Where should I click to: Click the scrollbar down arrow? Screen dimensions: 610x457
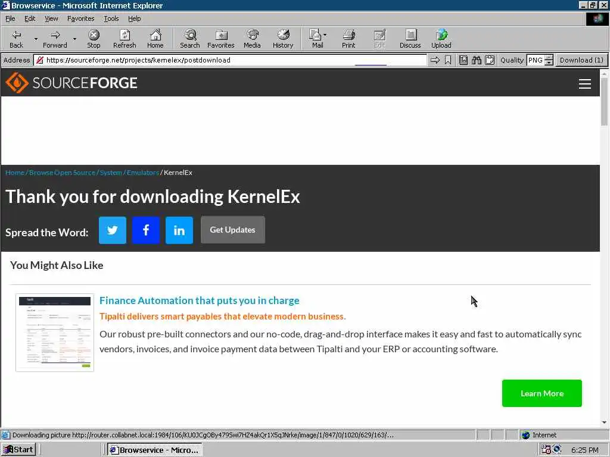pos(604,422)
